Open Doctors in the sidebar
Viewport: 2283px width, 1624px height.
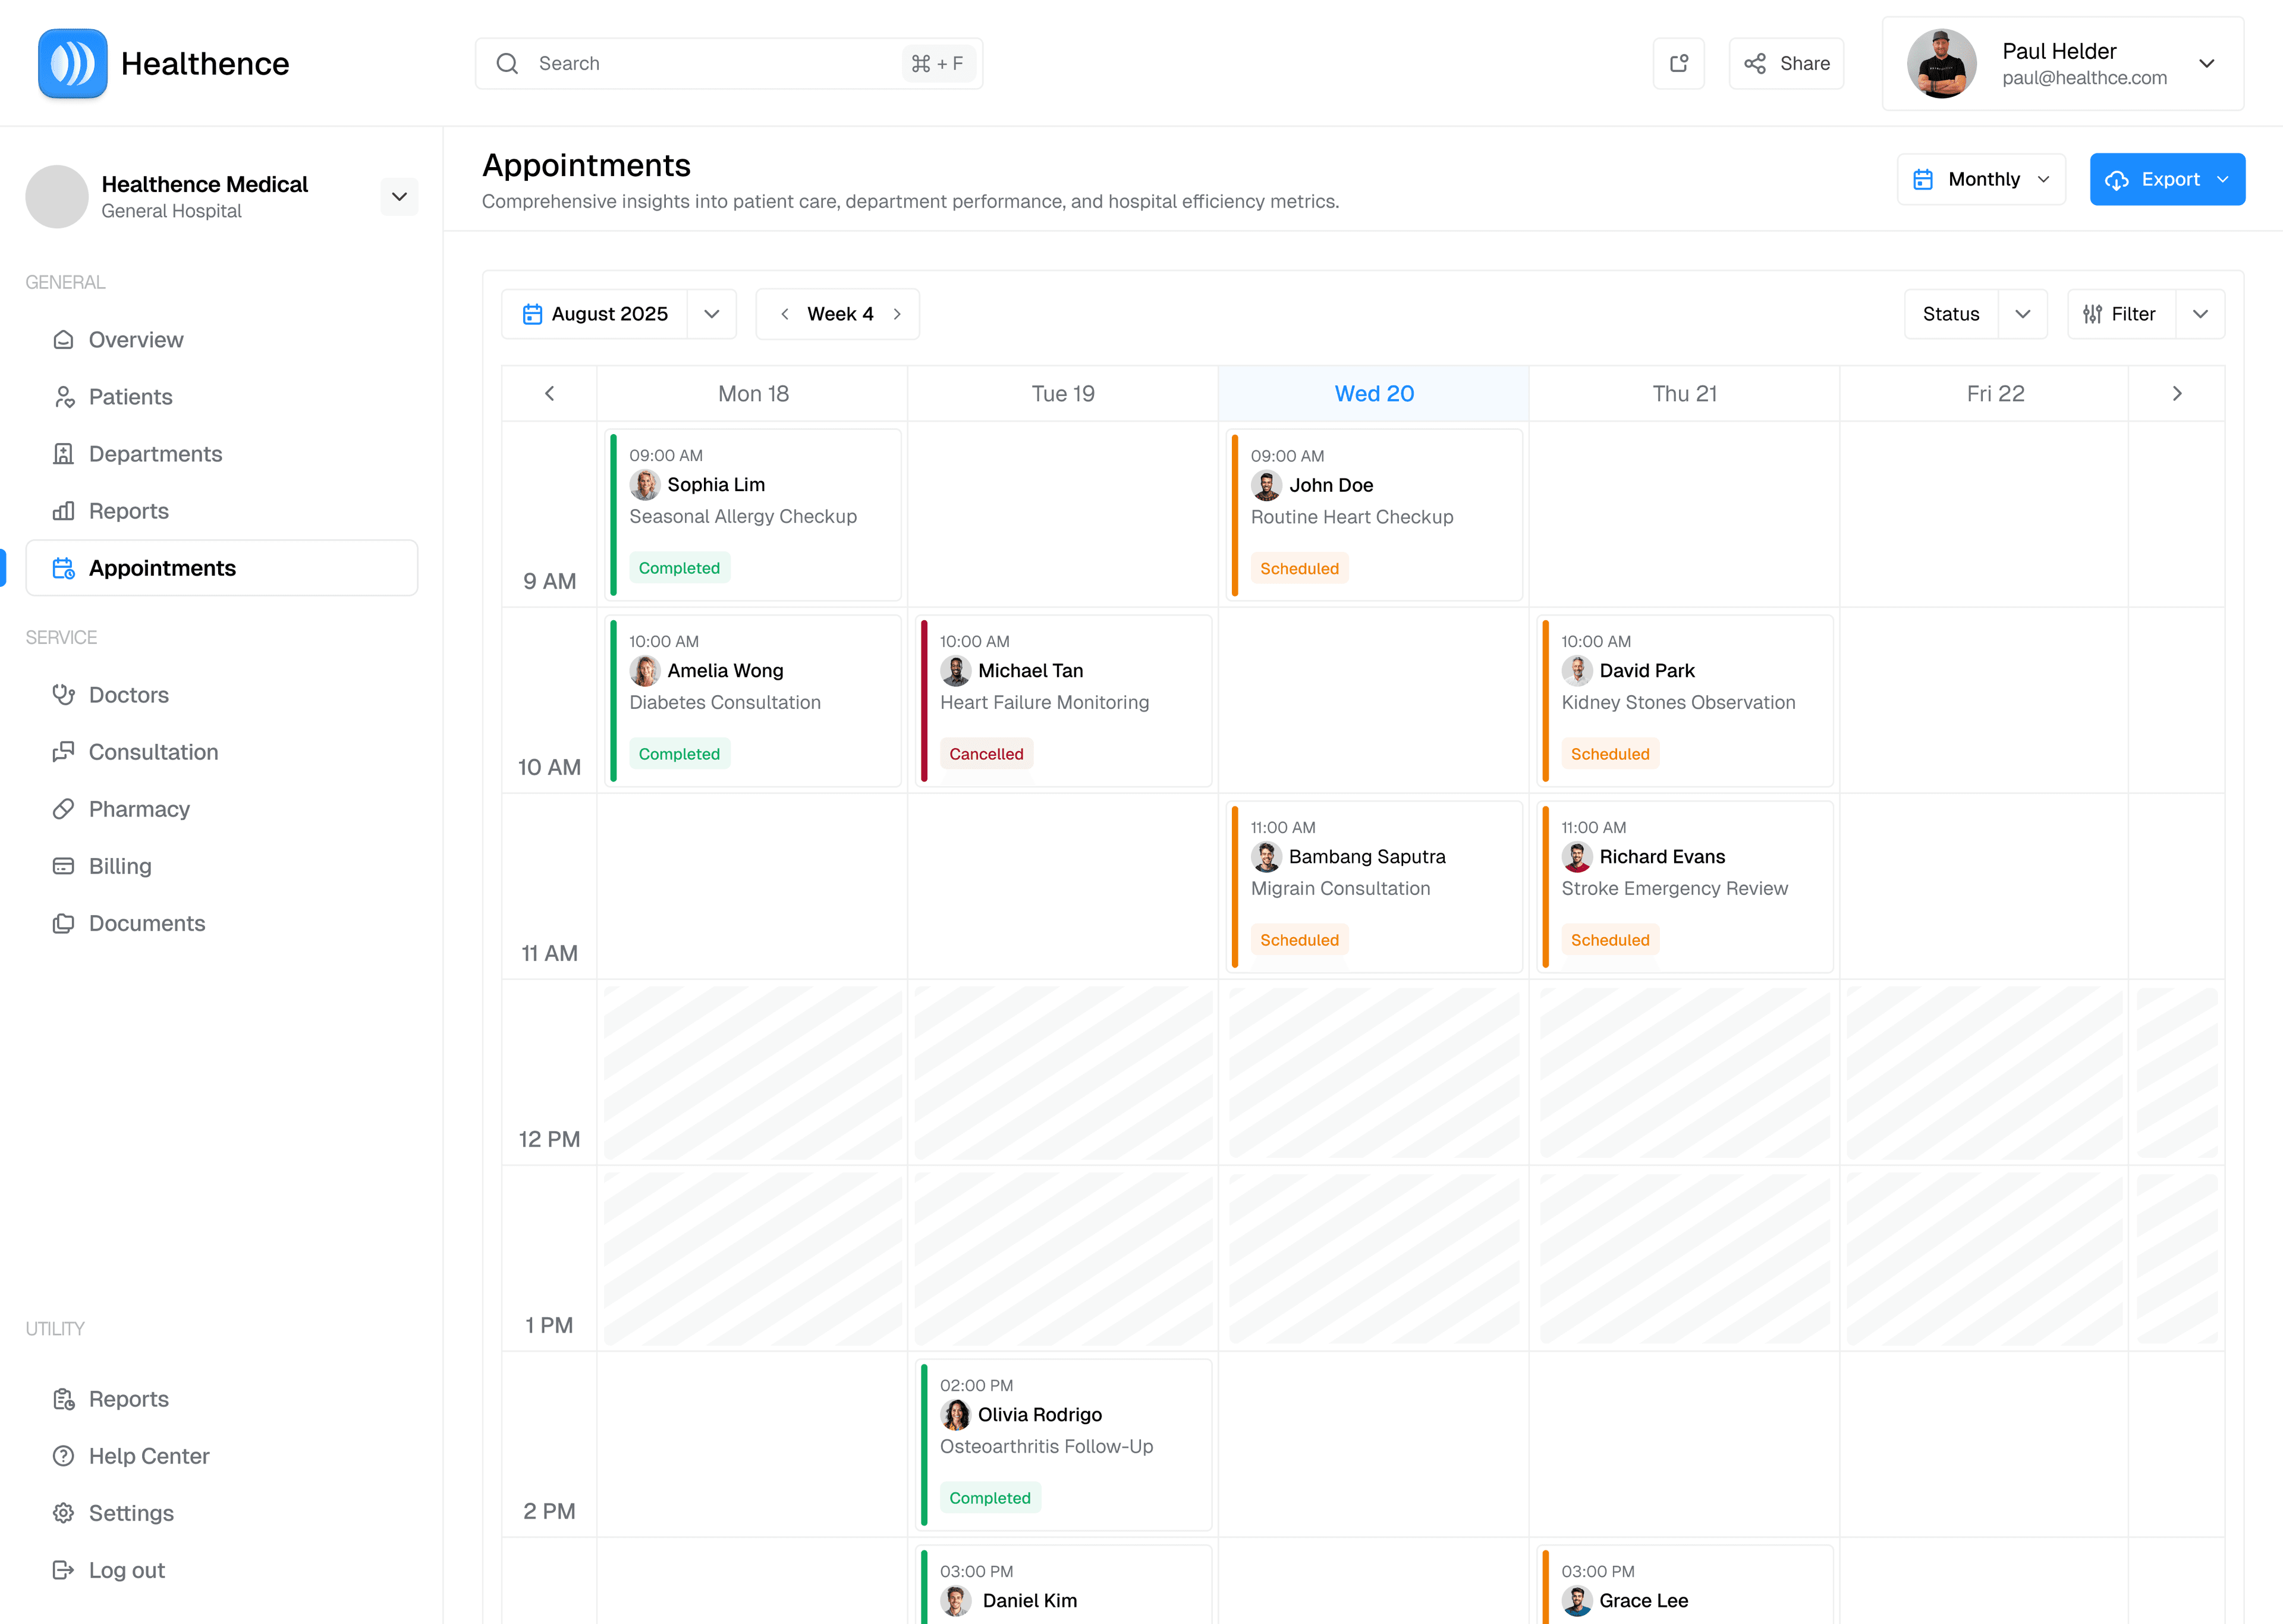pos(222,695)
